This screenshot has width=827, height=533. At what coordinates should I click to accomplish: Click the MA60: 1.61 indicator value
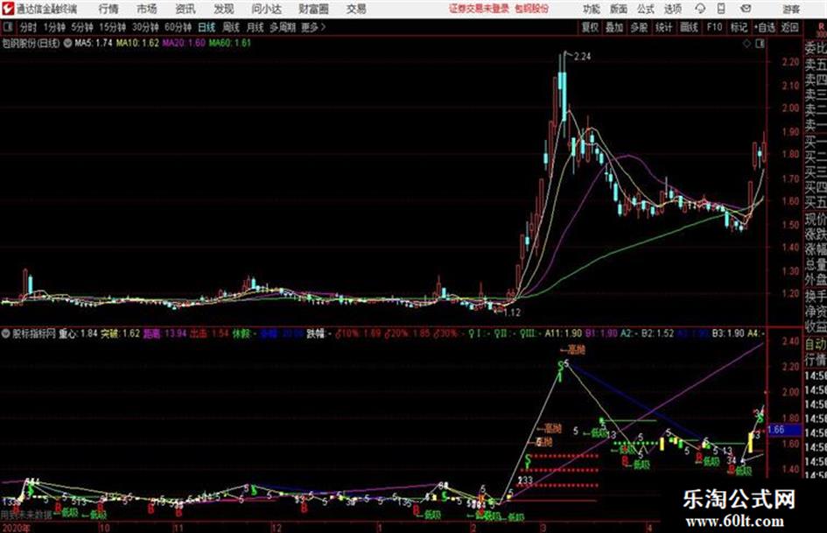pos(229,43)
